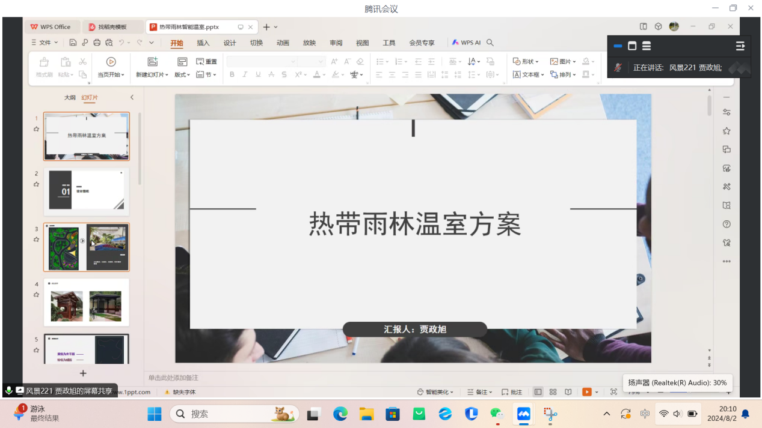Open reading view book icon in status bar
The width and height of the screenshot is (762, 428).
pyautogui.click(x=568, y=392)
